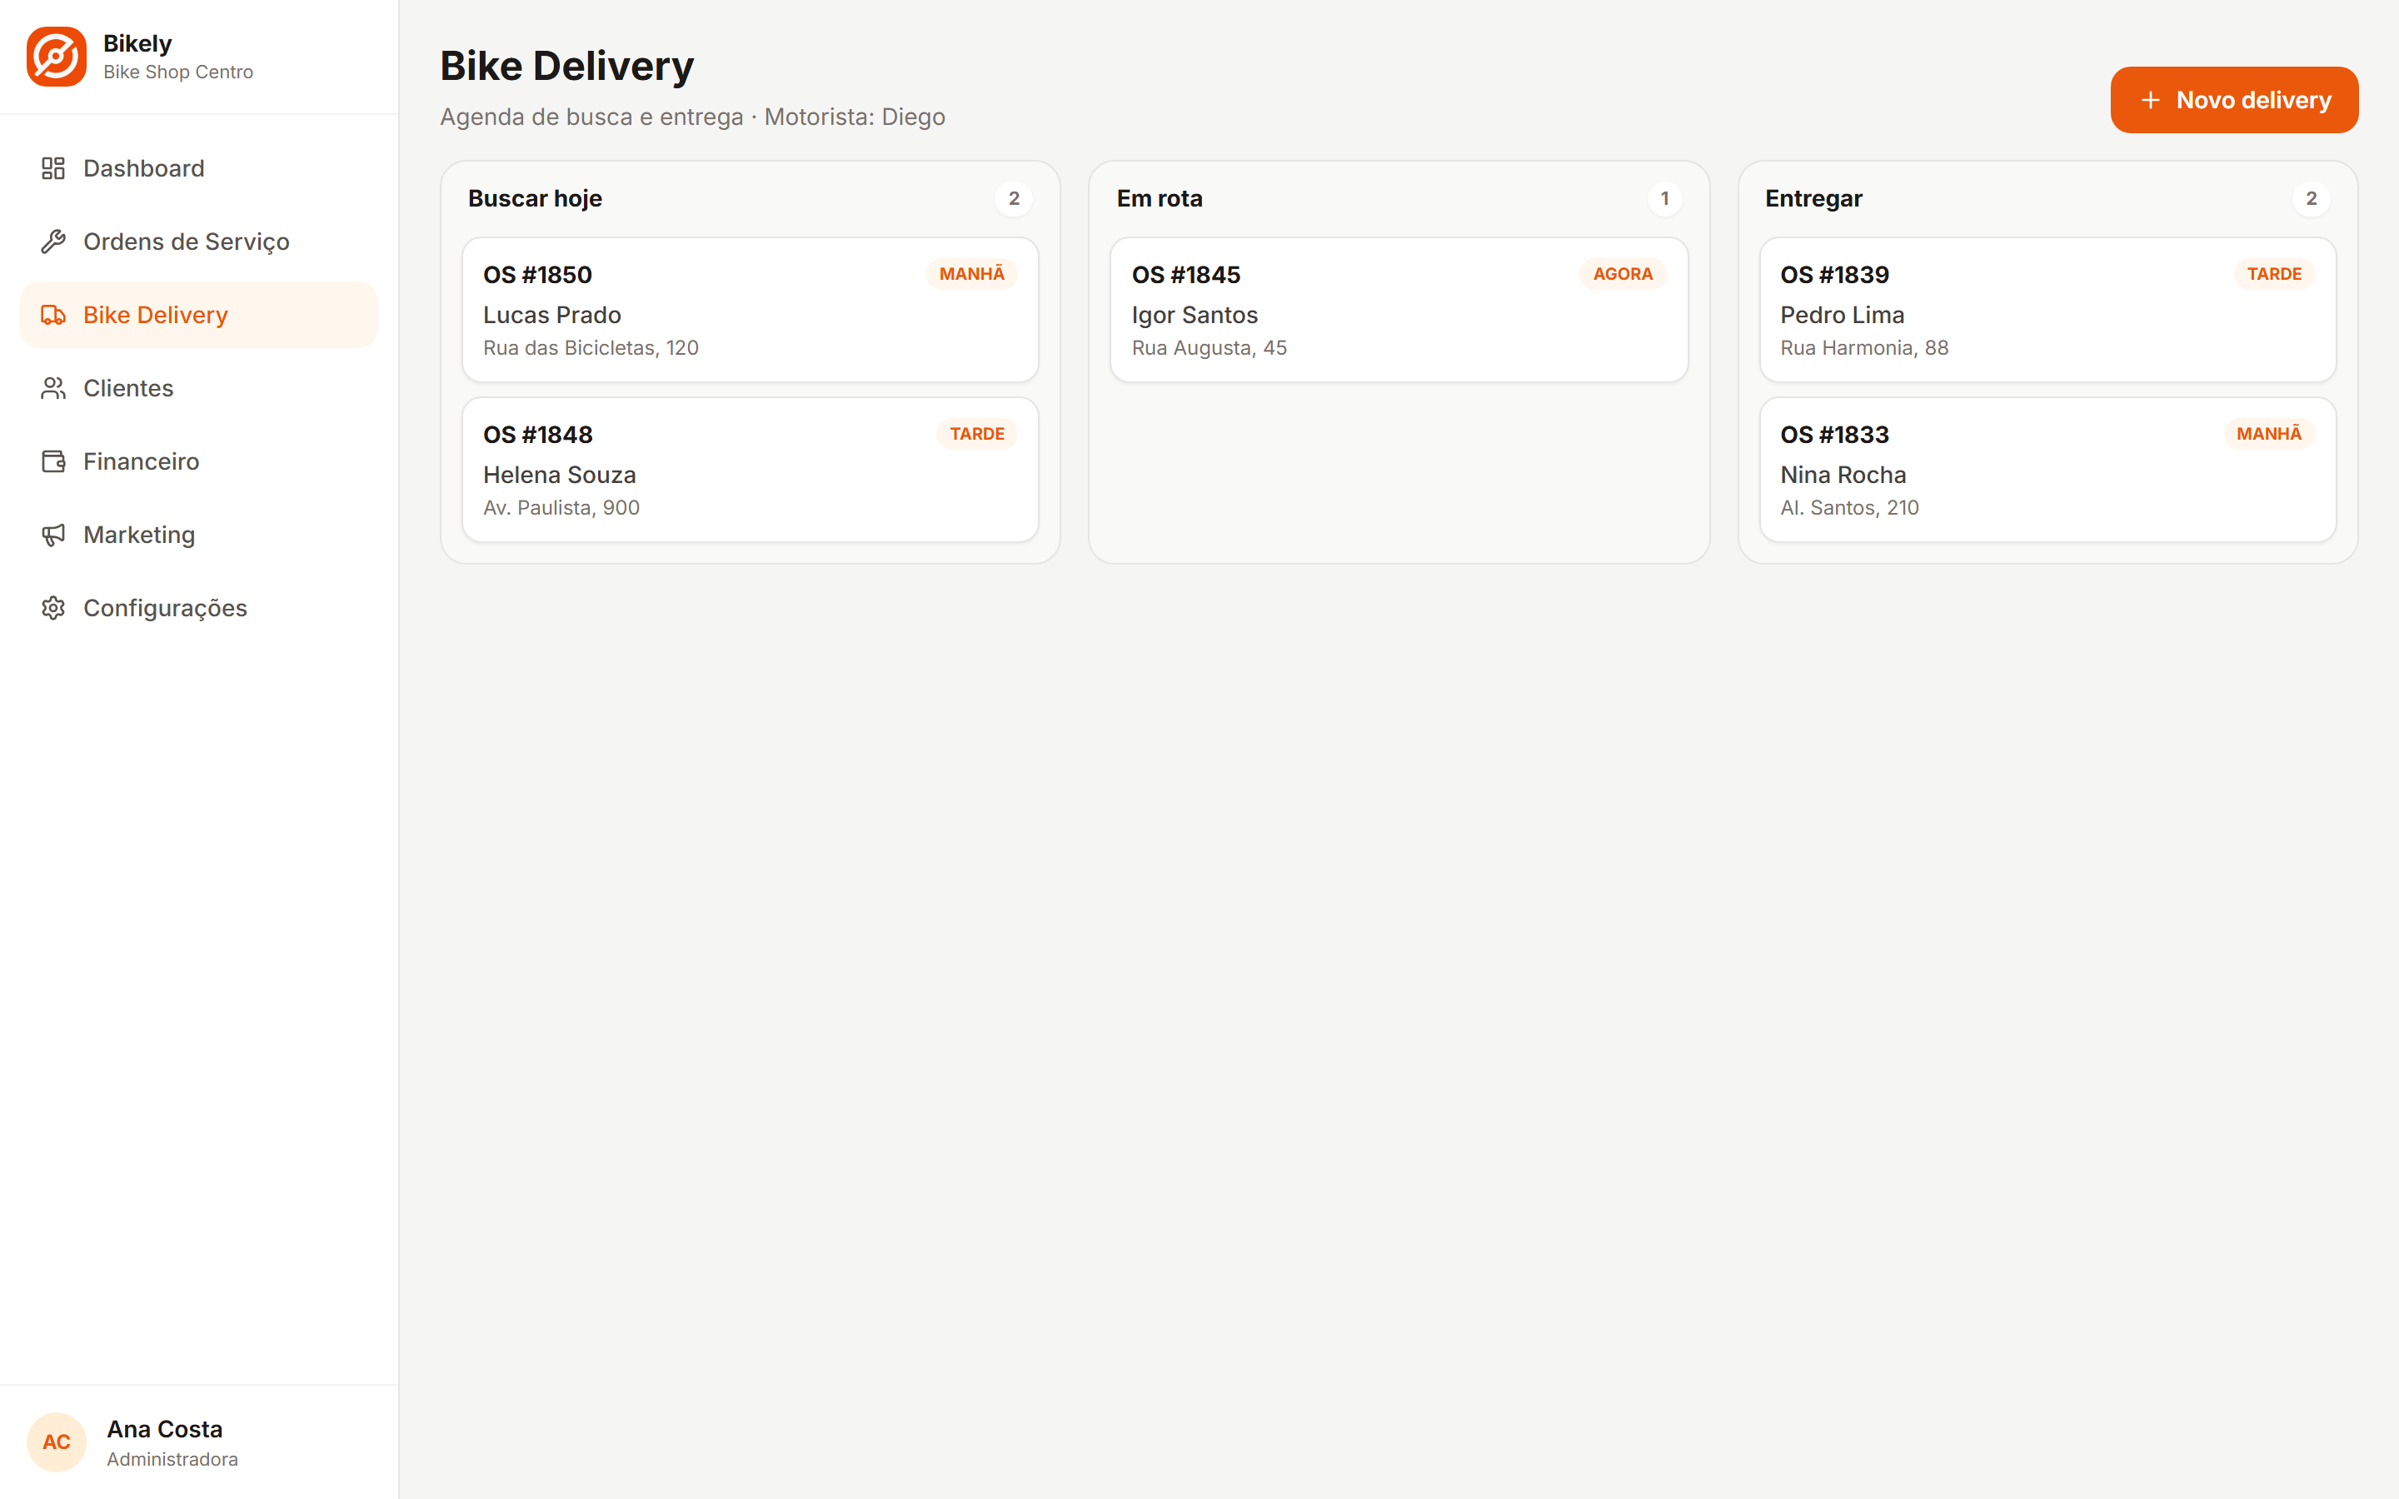This screenshot has width=2399, height=1499.
Task: Click the Em rota count badge
Action: tap(1664, 199)
